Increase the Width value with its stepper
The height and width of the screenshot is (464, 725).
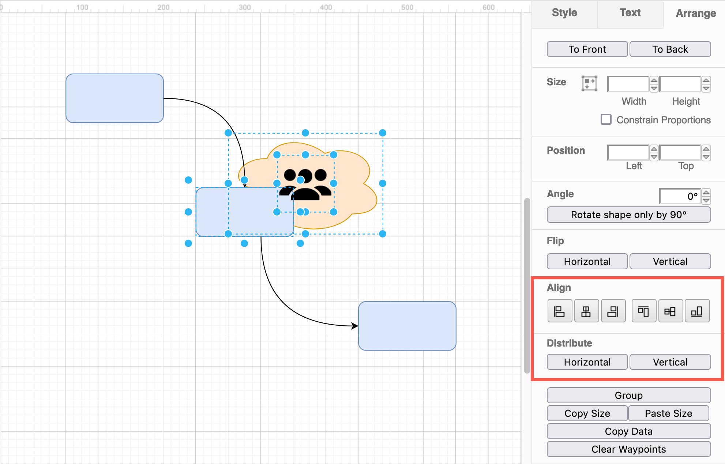[x=654, y=81]
